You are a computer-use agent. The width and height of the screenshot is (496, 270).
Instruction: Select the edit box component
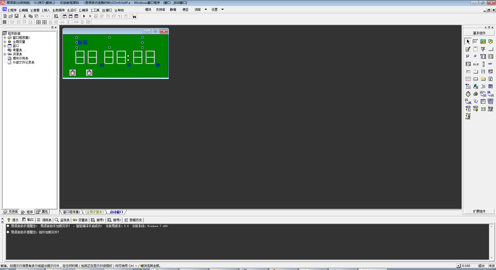[475, 41]
